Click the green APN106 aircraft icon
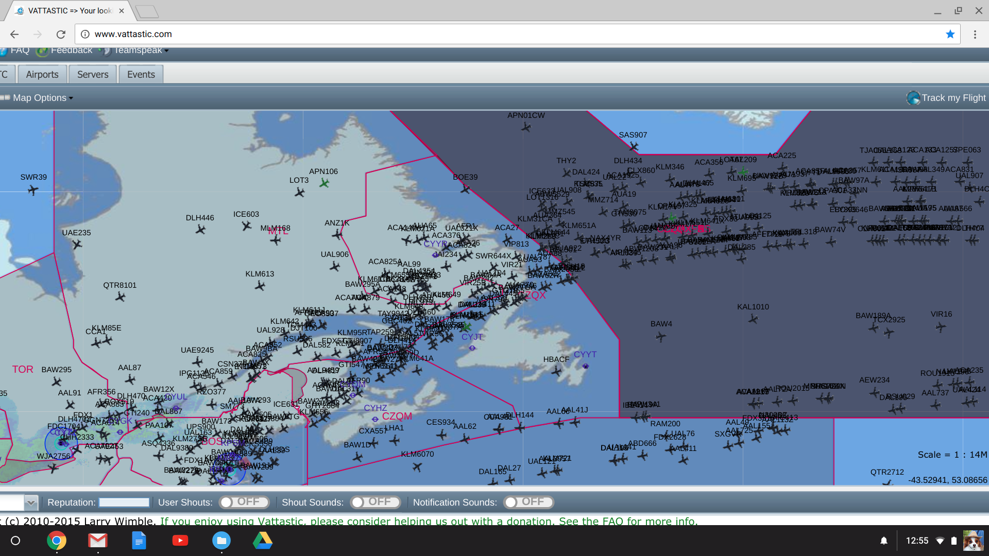This screenshot has width=989, height=556. (324, 183)
